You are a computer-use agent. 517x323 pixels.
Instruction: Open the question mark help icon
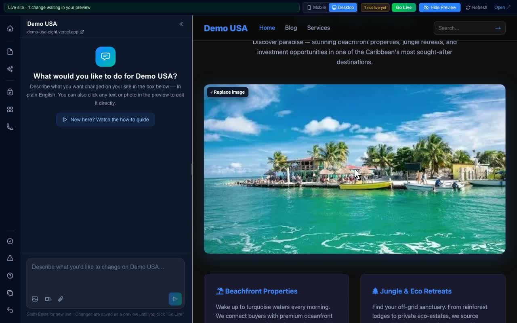pyautogui.click(x=10, y=276)
